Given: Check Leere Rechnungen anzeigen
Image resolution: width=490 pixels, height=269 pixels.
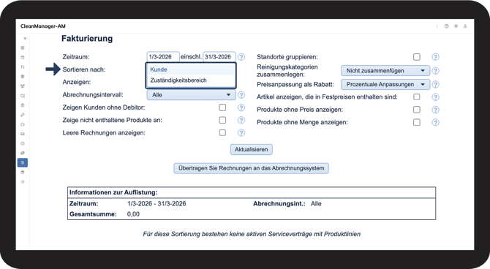Looking at the screenshot, I should pyautogui.click(x=222, y=133).
